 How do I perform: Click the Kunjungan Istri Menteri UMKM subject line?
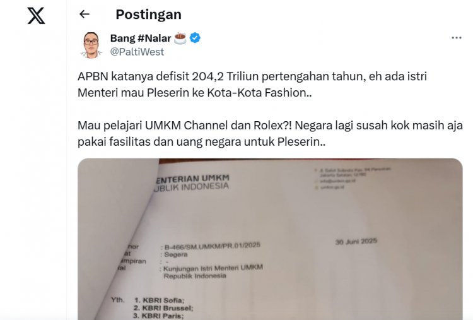[x=213, y=271]
